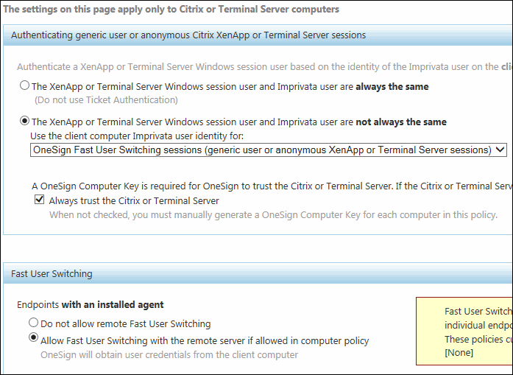Click the [None] entry in the yellow note
The image size is (513, 375).
coord(459,353)
